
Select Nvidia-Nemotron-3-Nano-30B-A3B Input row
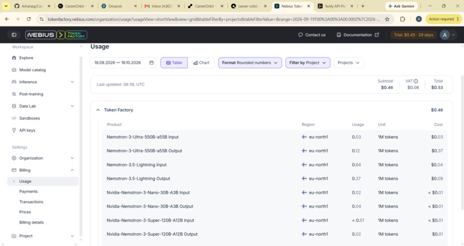275,193
